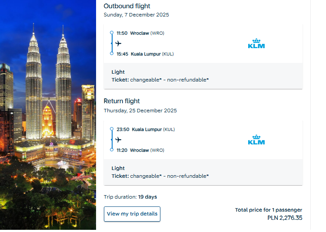326x232 pixels.
Task: Click the Sunday, 7 December 2025 date
Action: coord(136,15)
